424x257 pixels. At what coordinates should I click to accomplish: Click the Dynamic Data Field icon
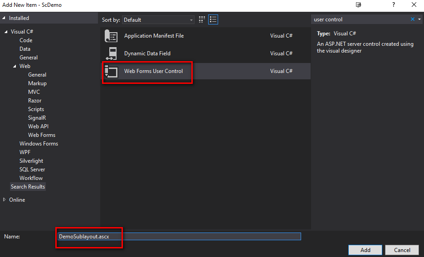coord(112,53)
